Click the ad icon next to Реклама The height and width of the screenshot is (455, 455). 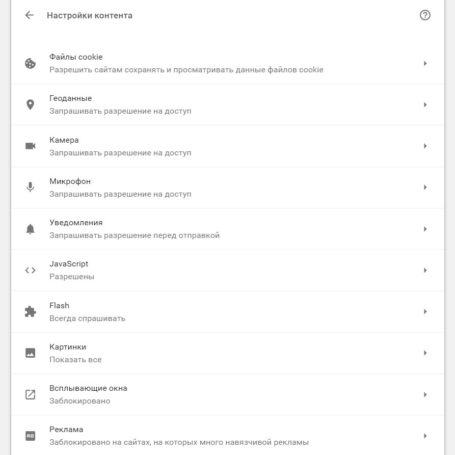click(30, 436)
